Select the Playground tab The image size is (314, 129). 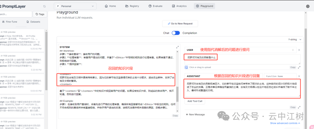point(204,6)
